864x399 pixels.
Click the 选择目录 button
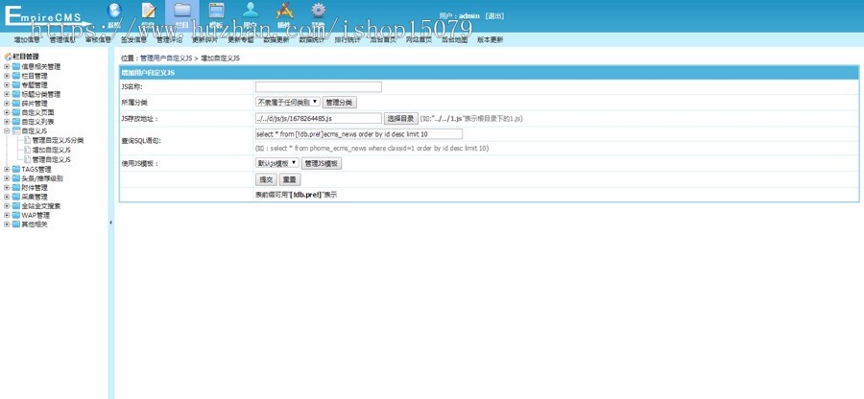pyautogui.click(x=401, y=118)
